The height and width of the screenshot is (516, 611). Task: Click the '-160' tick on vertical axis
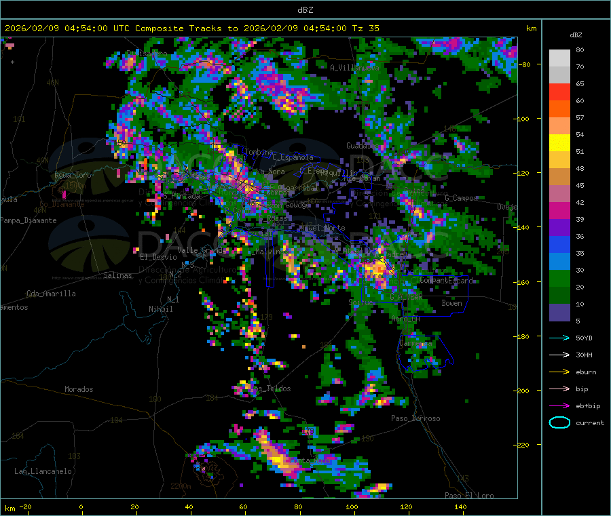pyautogui.click(x=523, y=282)
